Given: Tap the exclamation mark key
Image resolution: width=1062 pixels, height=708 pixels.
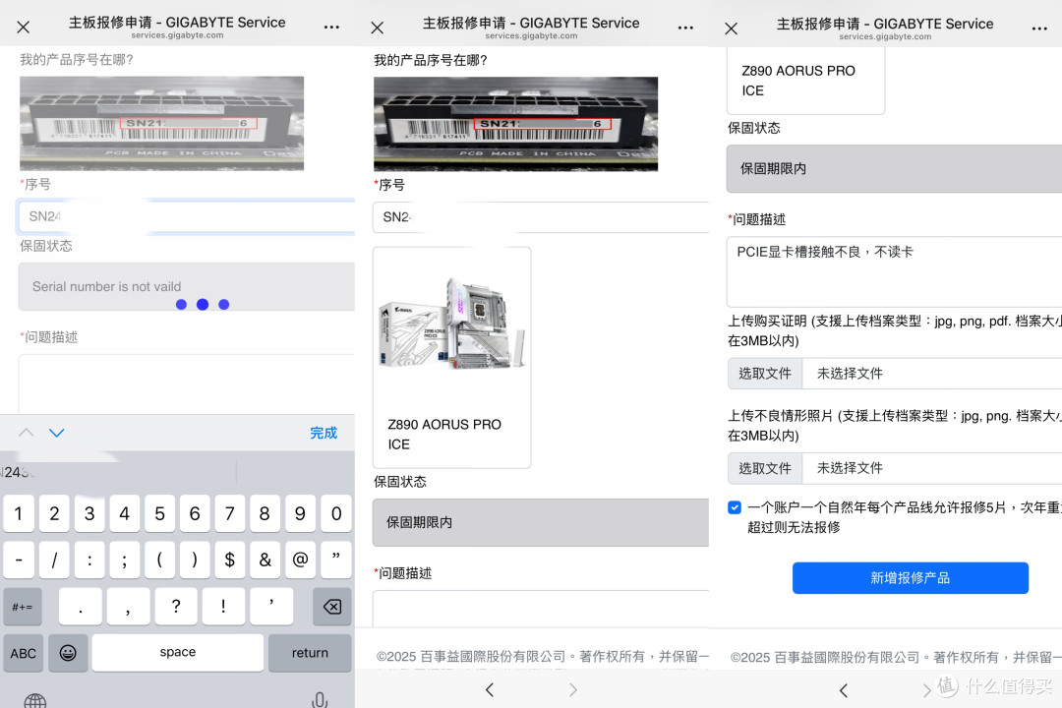Looking at the screenshot, I should tap(223, 607).
